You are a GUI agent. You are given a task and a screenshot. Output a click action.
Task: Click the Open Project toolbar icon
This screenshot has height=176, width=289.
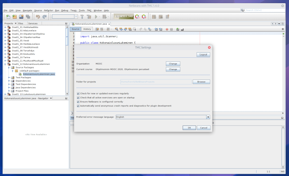(x=21, y=17)
